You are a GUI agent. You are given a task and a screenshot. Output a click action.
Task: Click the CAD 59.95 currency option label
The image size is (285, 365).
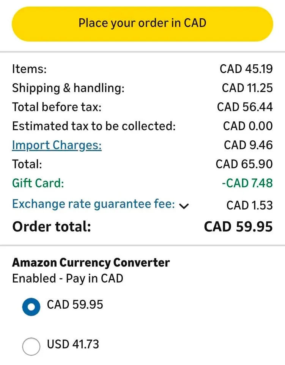point(75,305)
